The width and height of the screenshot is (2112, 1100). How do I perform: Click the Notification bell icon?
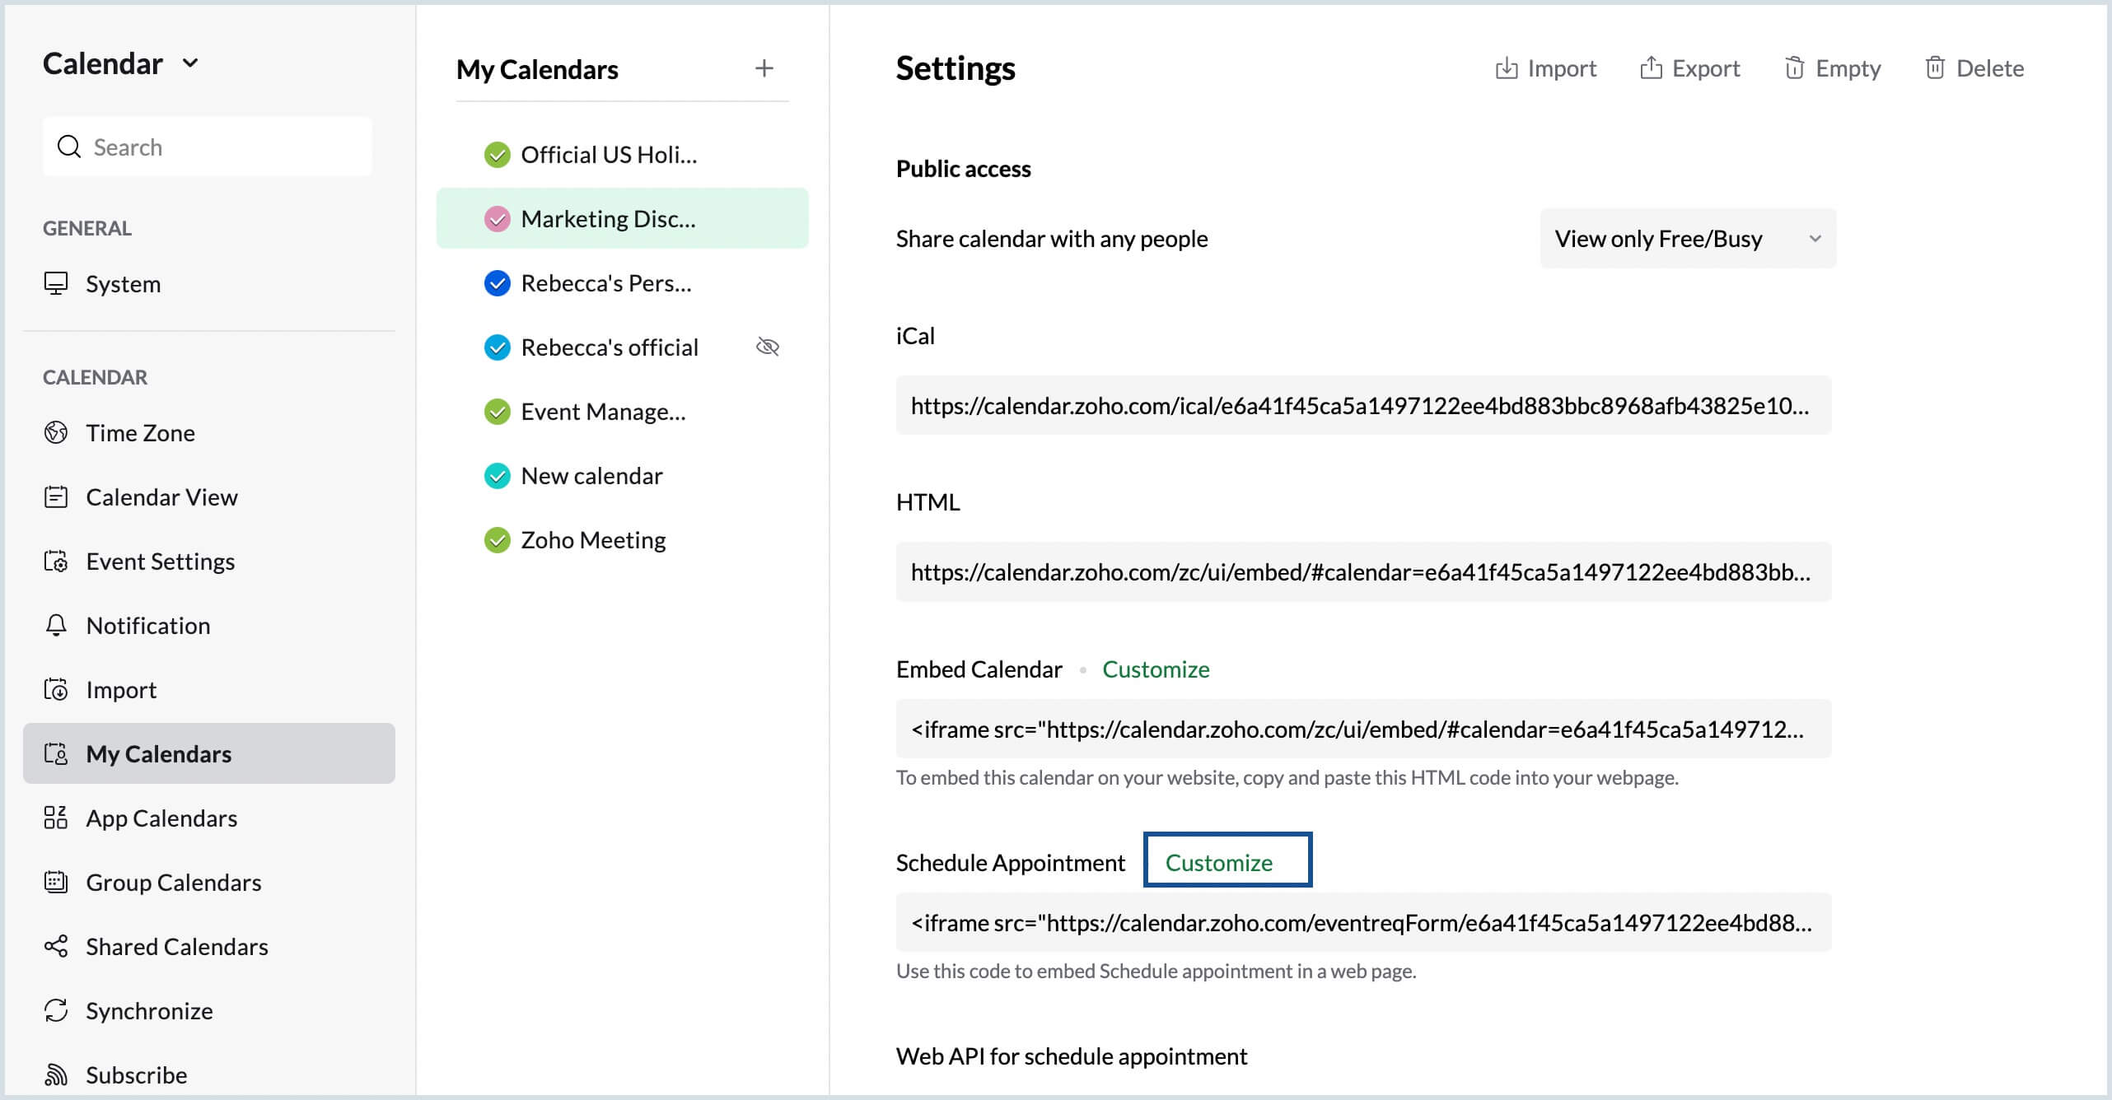point(56,625)
